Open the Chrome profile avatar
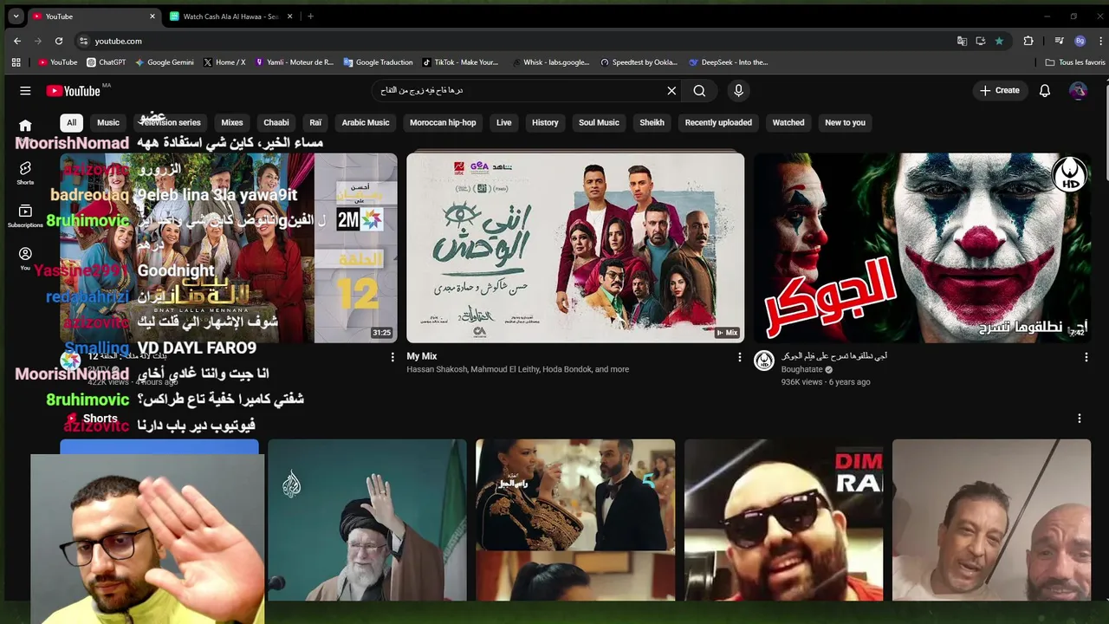Screen dimensions: 1109x624 1080,41
